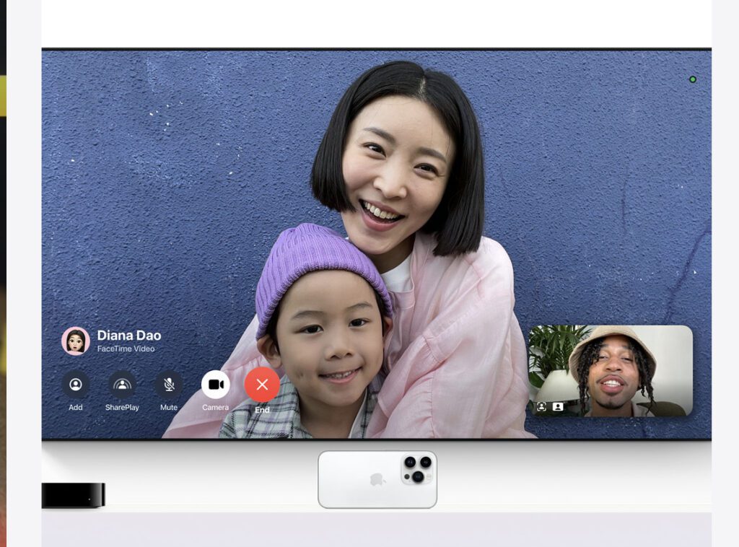The height and width of the screenshot is (547, 739).
Task: Click the Apple TV box
Action: pyautogui.click(x=73, y=495)
